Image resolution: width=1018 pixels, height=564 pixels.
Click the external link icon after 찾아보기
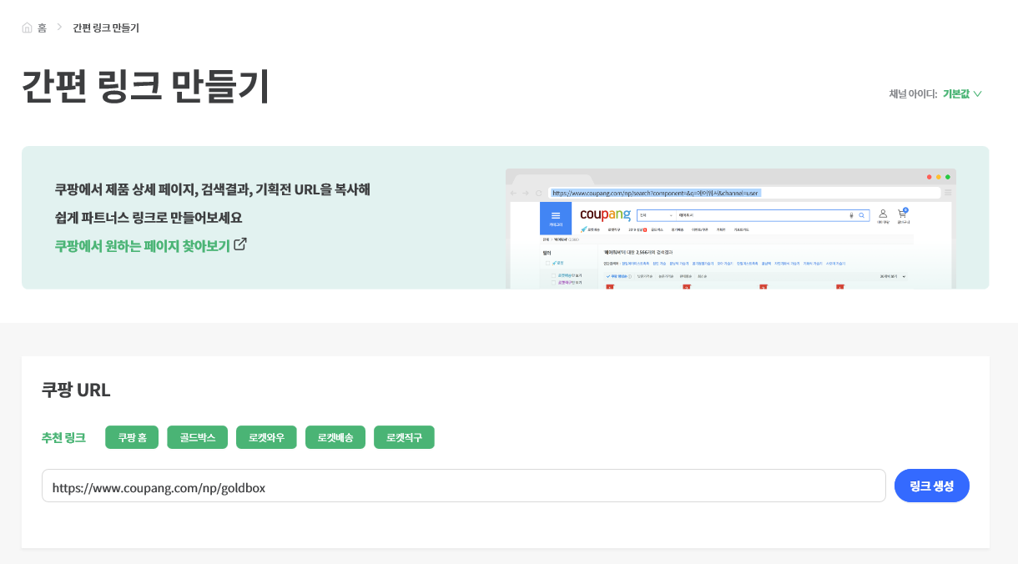(240, 244)
